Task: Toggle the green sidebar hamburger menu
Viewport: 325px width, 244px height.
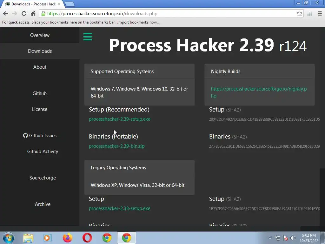Action: pos(88,37)
